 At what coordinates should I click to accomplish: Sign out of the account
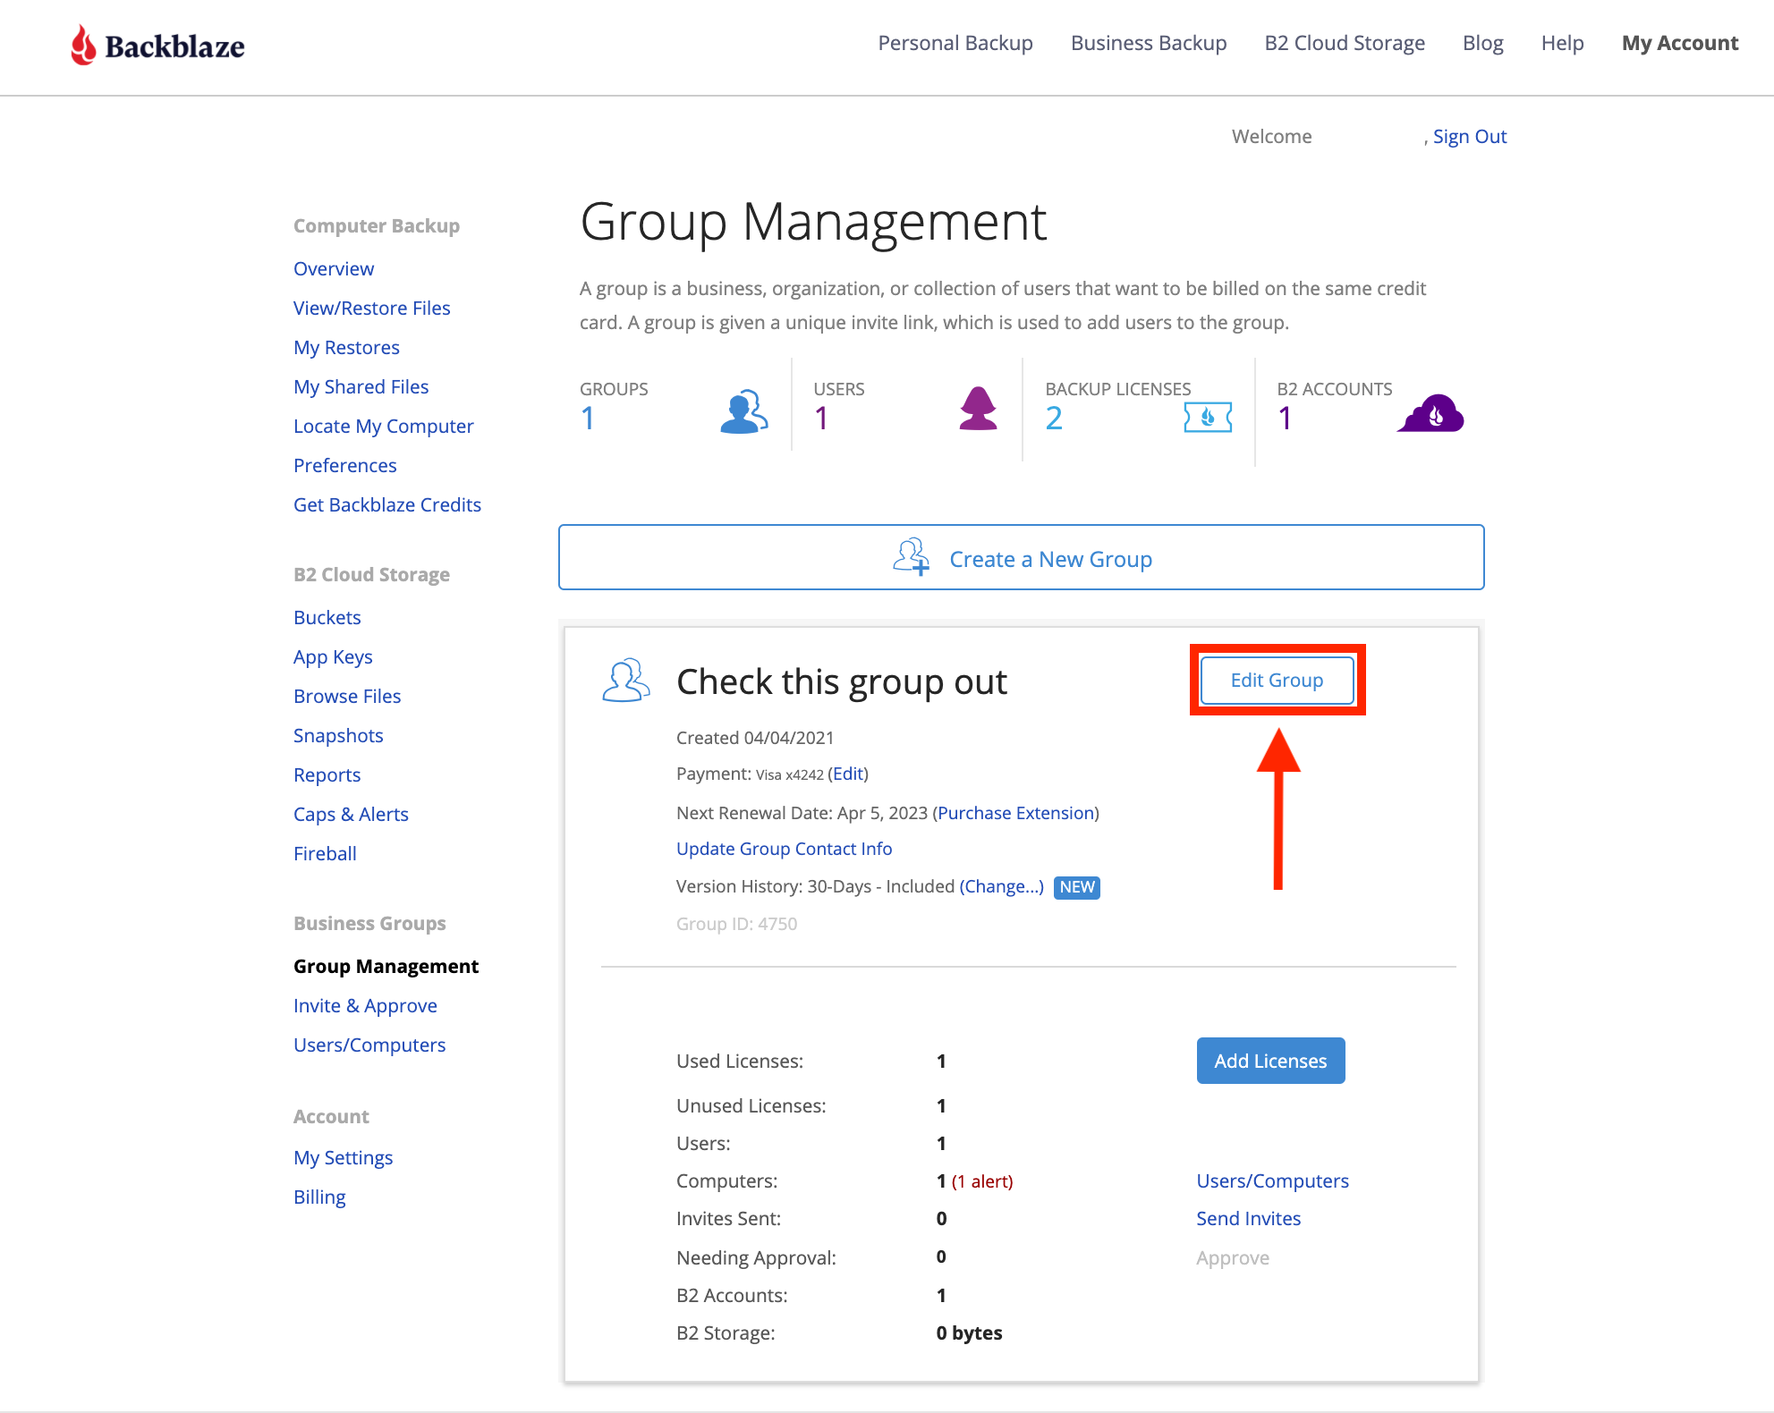coord(1470,136)
